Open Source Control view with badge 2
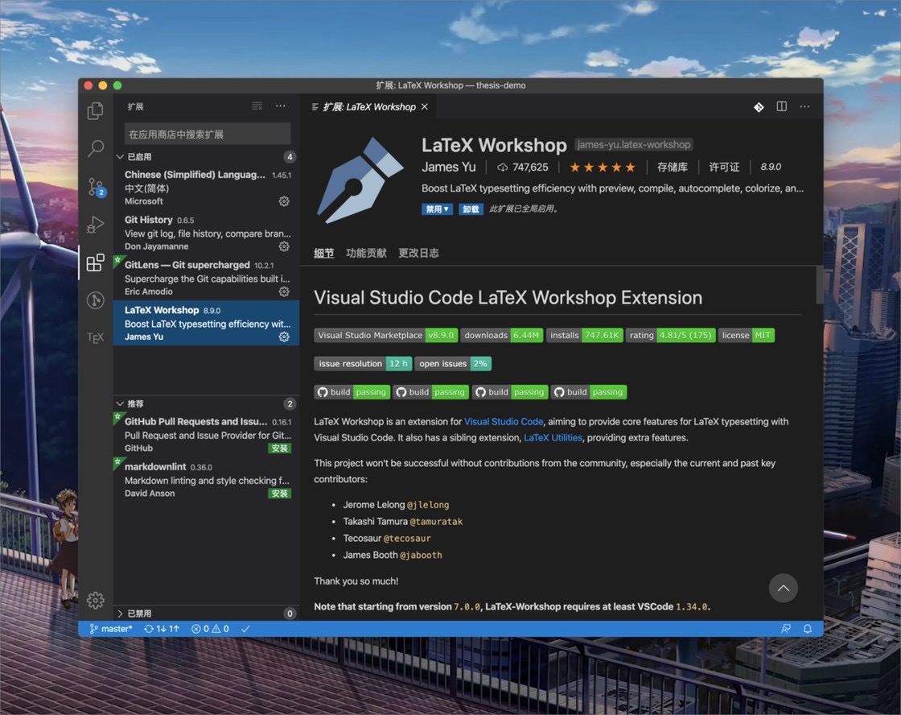The width and height of the screenshot is (901, 715). [x=96, y=186]
